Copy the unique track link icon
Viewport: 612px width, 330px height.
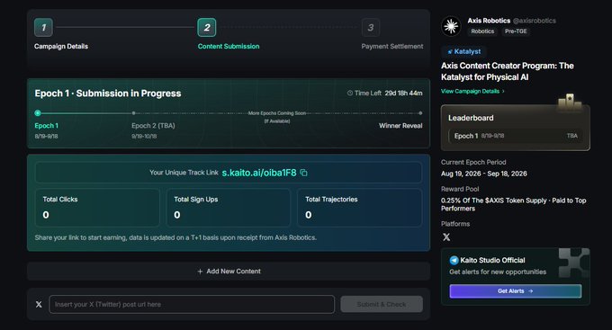pos(303,173)
